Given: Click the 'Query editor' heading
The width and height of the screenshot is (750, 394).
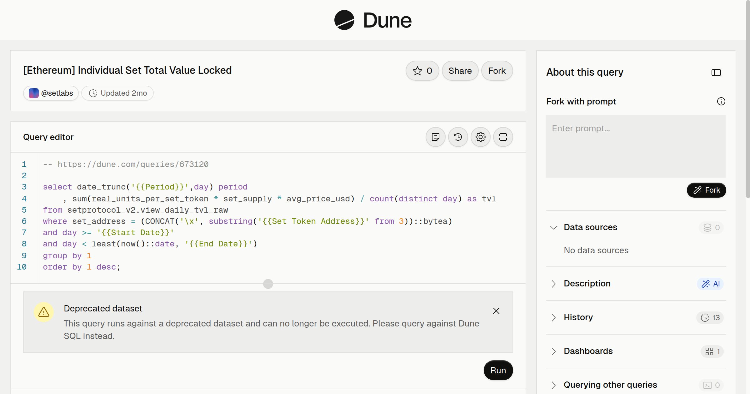Looking at the screenshot, I should 48,137.
